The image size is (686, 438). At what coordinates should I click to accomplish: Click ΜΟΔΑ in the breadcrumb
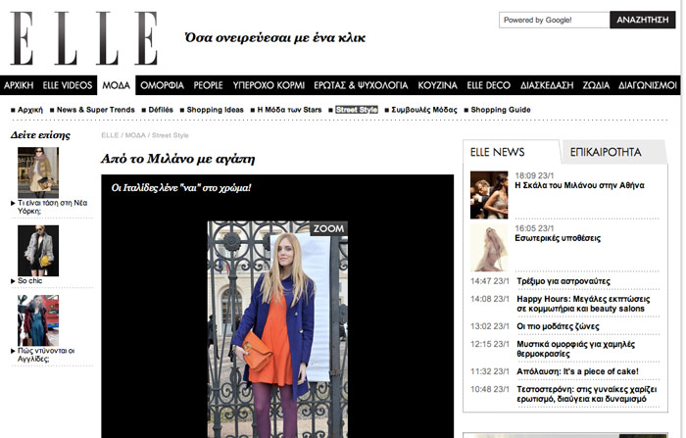(135, 135)
